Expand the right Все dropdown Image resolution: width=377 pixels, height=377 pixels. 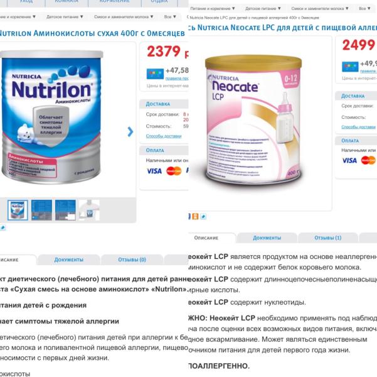(x=364, y=8)
